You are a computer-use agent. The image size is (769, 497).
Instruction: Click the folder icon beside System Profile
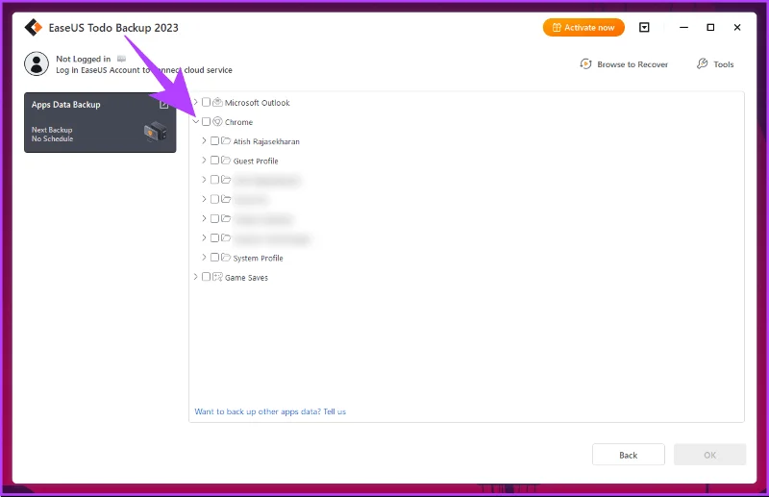pyautogui.click(x=226, y=258)
